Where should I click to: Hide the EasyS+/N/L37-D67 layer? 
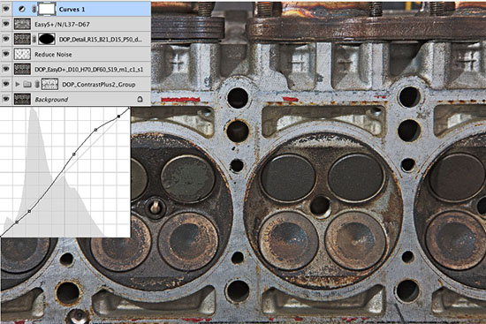(x=6, y=24)
